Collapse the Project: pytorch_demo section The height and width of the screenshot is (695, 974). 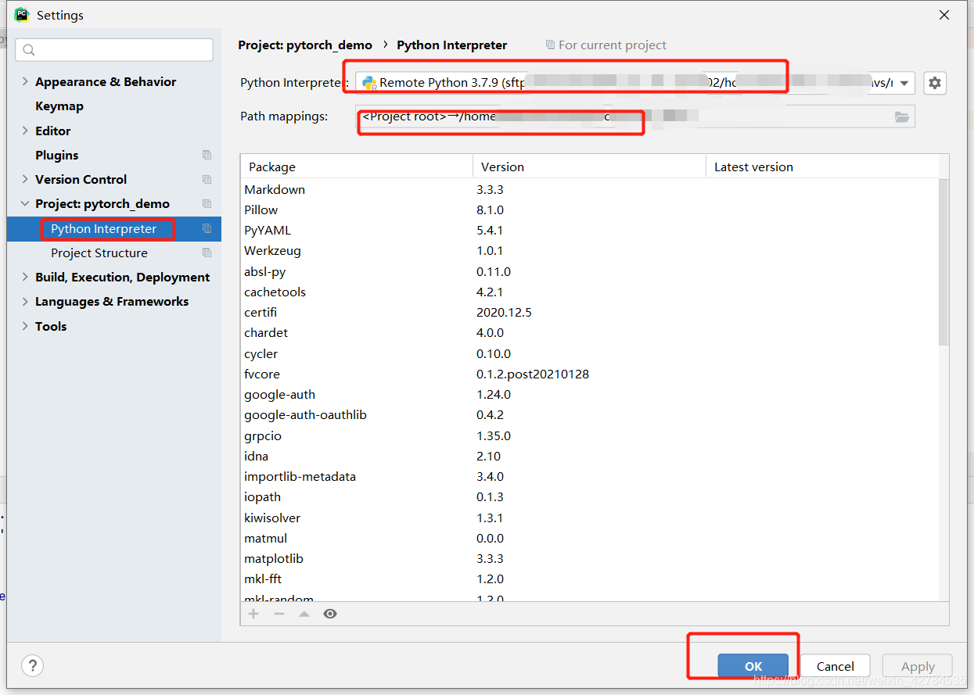(25, 203)
